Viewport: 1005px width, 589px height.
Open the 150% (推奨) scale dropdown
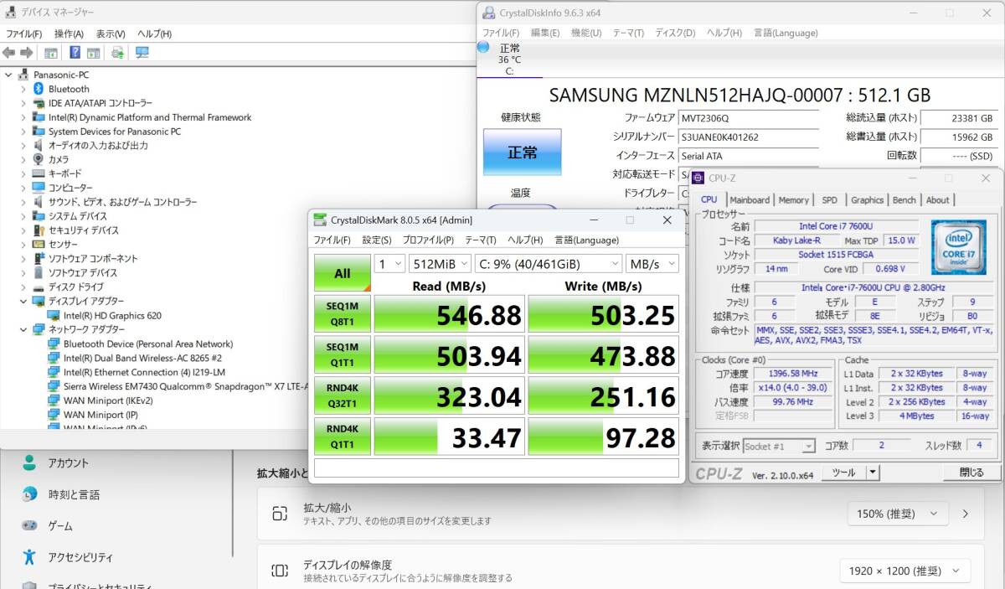(x=897, y=514)
